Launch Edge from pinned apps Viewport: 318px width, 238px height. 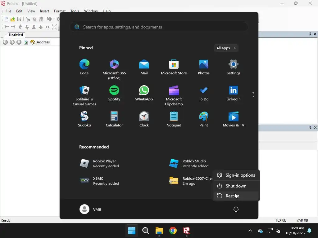coord(84,68)
